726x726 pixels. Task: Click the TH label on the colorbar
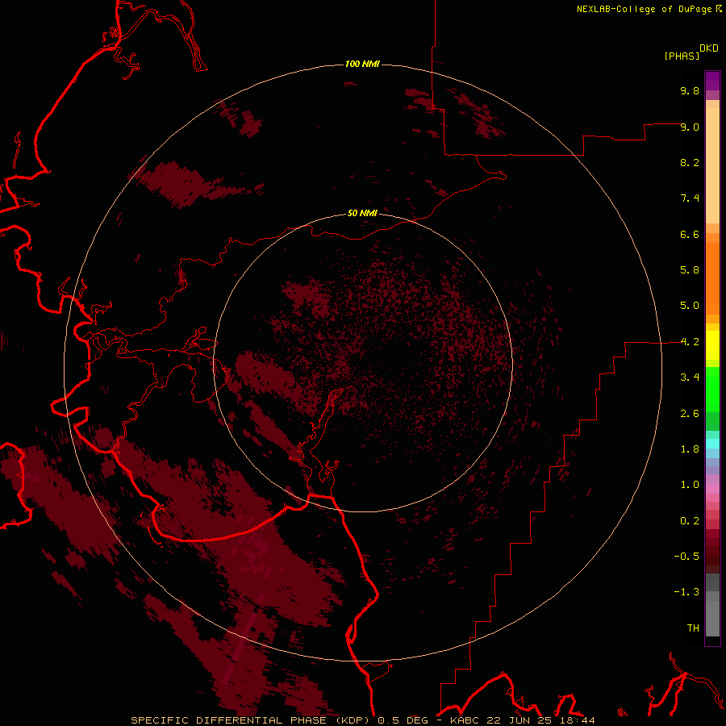[693, 628]
